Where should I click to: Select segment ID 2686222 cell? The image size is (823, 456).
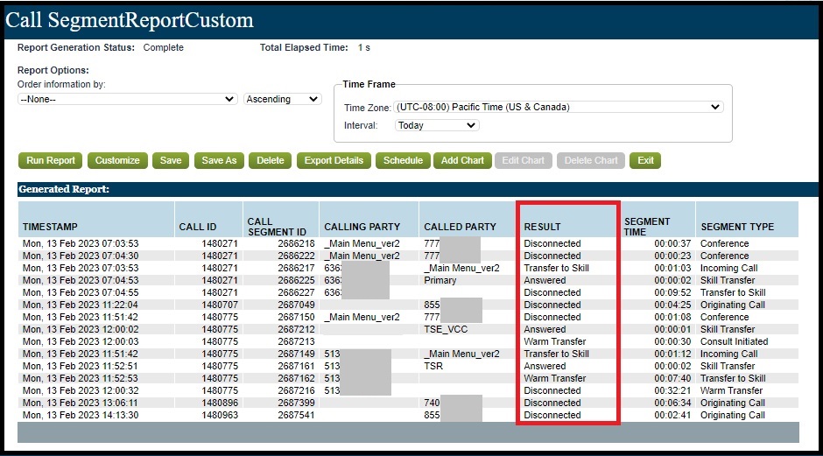296,256
